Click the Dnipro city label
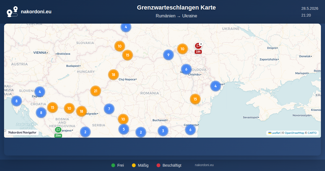The height and width of the screenshot is (171, 325). (x=272, y=48)
